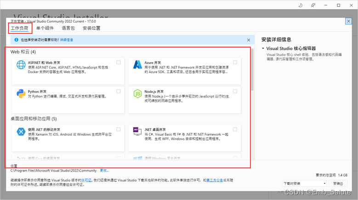Close the installer dialog with top-right X

[348, 21]
